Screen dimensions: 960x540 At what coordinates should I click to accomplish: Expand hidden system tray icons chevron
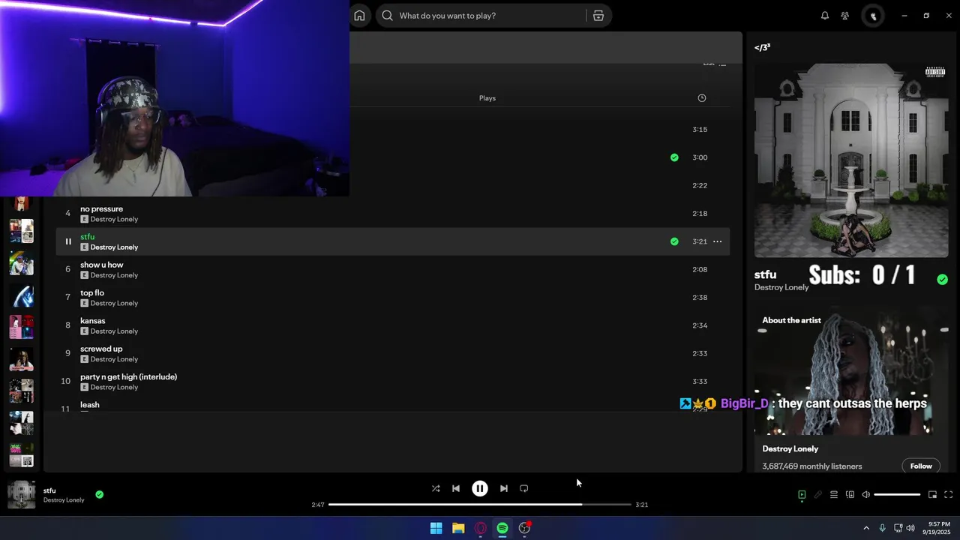coord(866,528)
